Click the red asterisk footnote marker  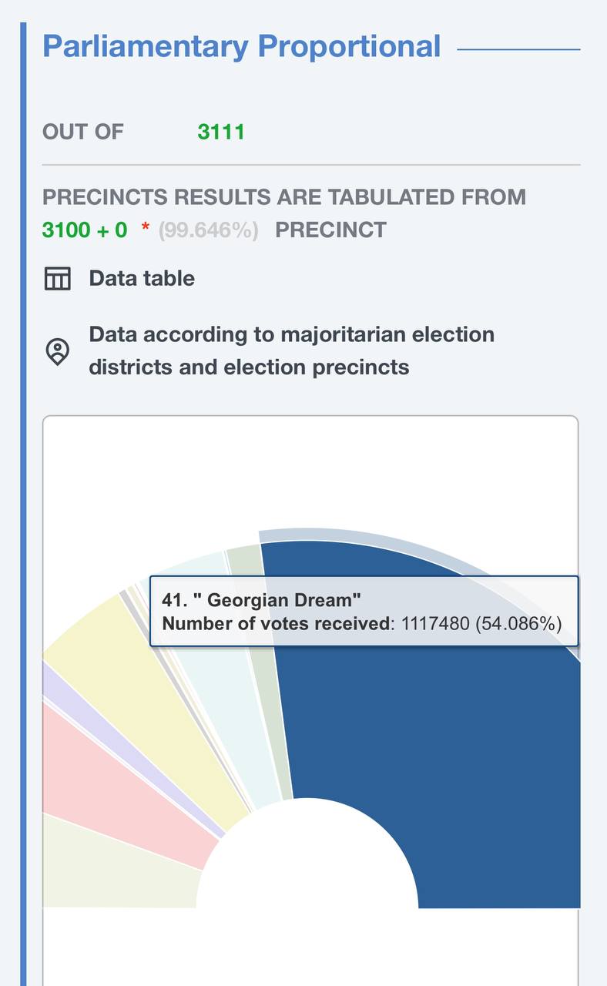click(145, 228)
